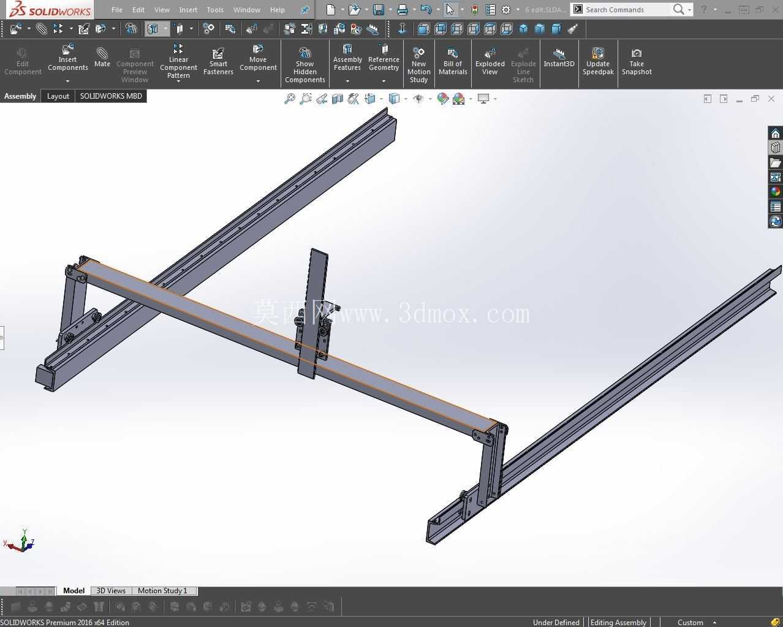Expand the Move Component dropdown arrow
Viewport: 783px width, 627px height.
pyautogui.click(x=258, y=81)
